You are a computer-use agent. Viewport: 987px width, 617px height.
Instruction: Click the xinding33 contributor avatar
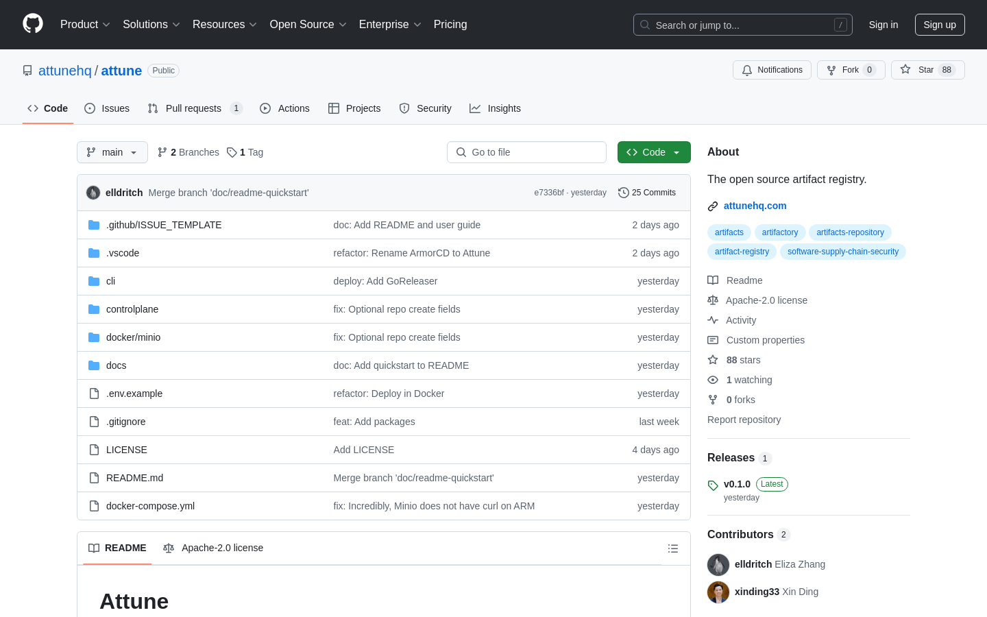(718, 592)
